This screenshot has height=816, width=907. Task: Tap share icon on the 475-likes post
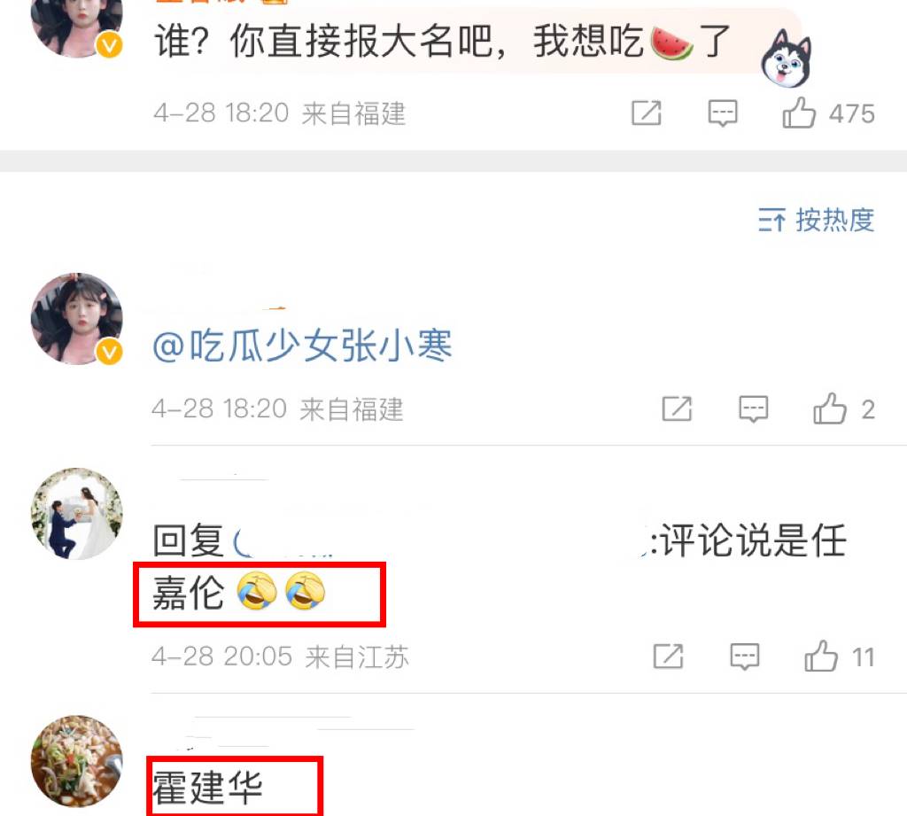tap(646, 113)
